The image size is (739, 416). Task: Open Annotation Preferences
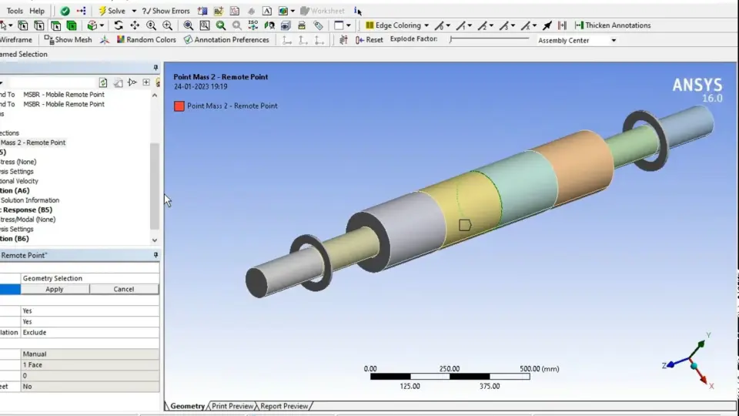click(226, 39)
